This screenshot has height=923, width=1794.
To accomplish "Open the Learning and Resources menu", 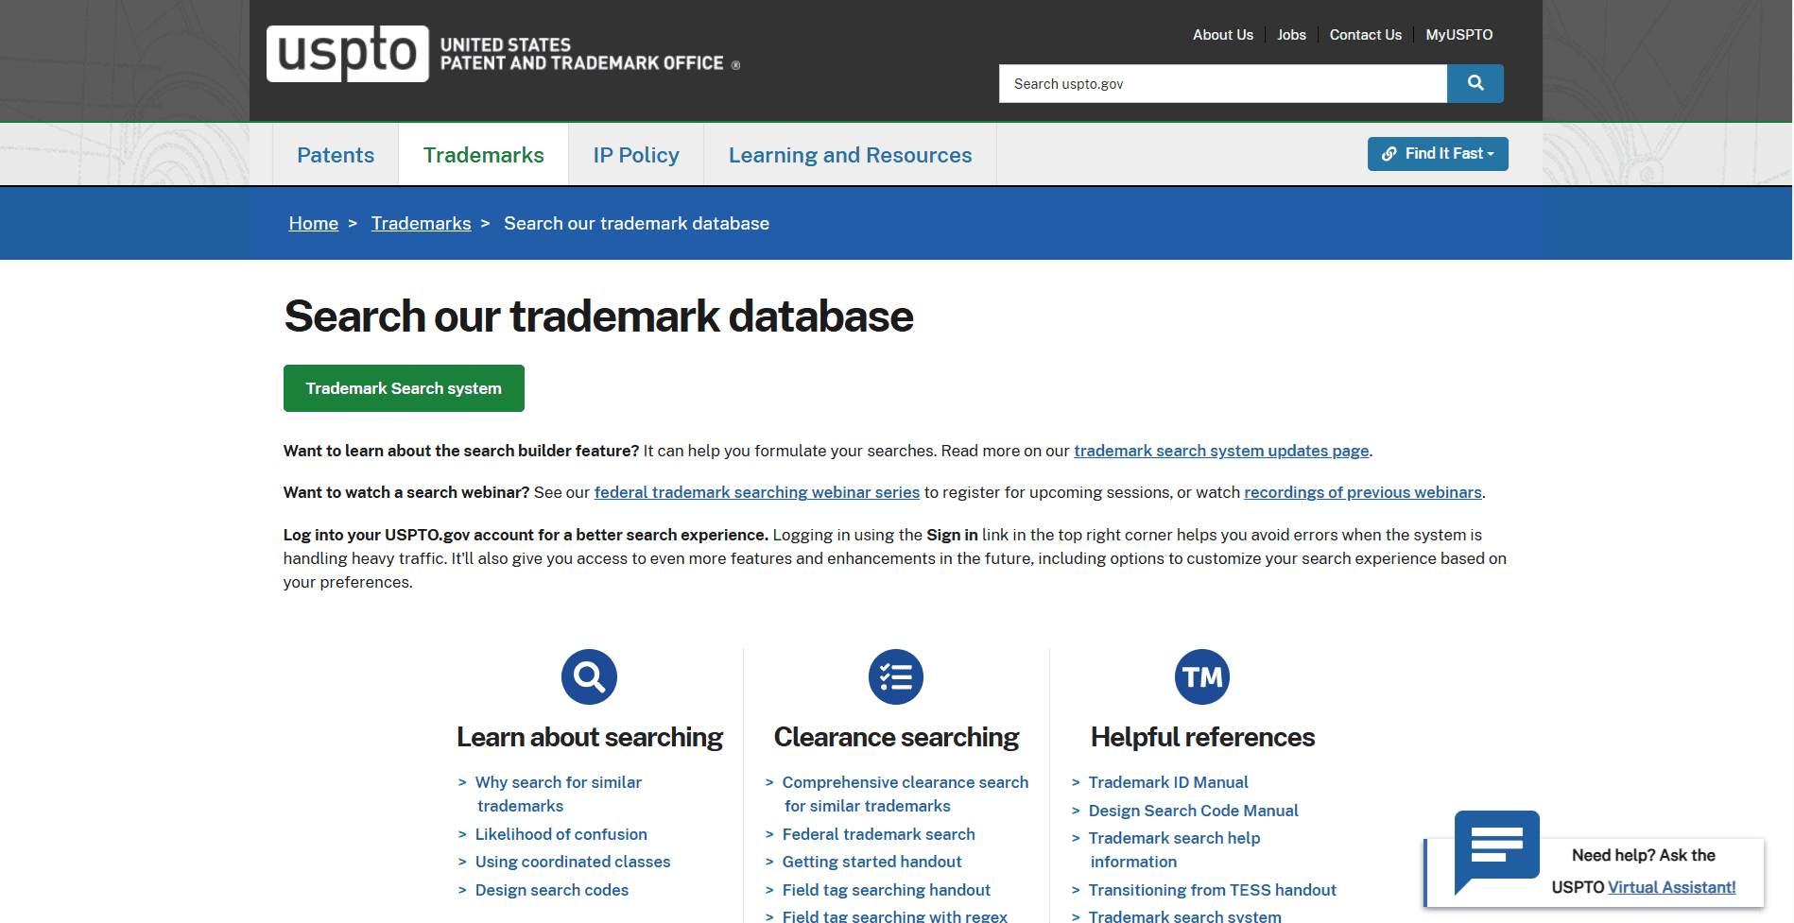I will click(x=850, y=155).
